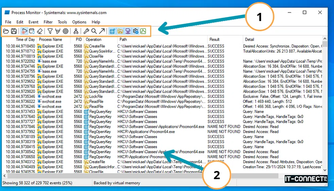Open the Tools menu
Image resolution: width=334 pixels, height=191 pixels.
click(x=62, y=22)
